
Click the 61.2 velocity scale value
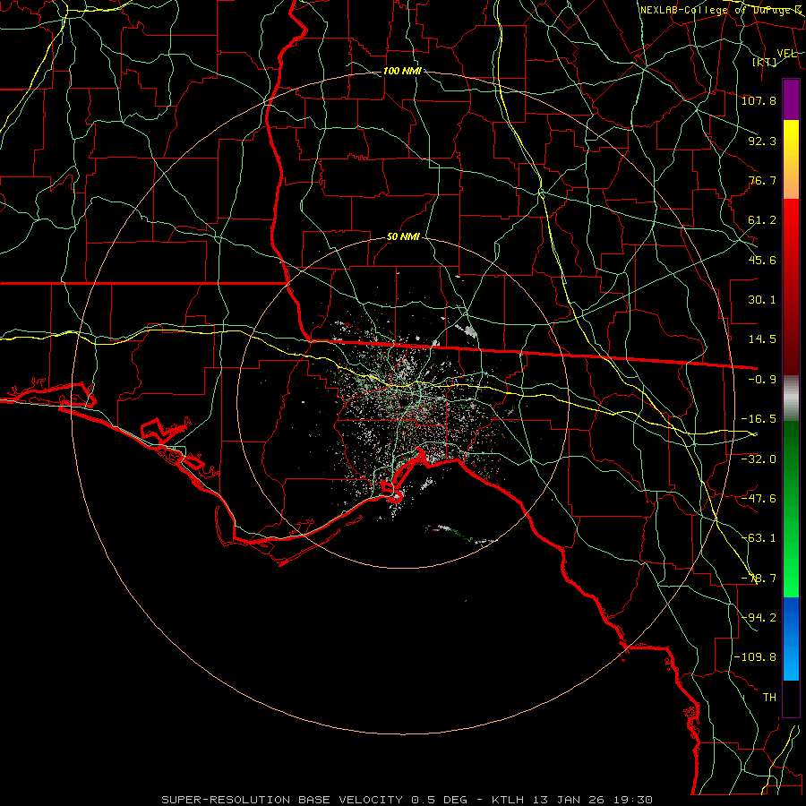coord(762,220)
